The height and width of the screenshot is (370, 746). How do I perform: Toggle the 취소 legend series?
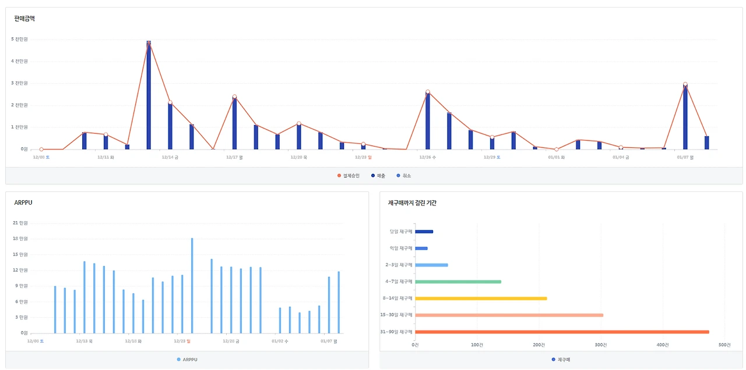point(403,176)
